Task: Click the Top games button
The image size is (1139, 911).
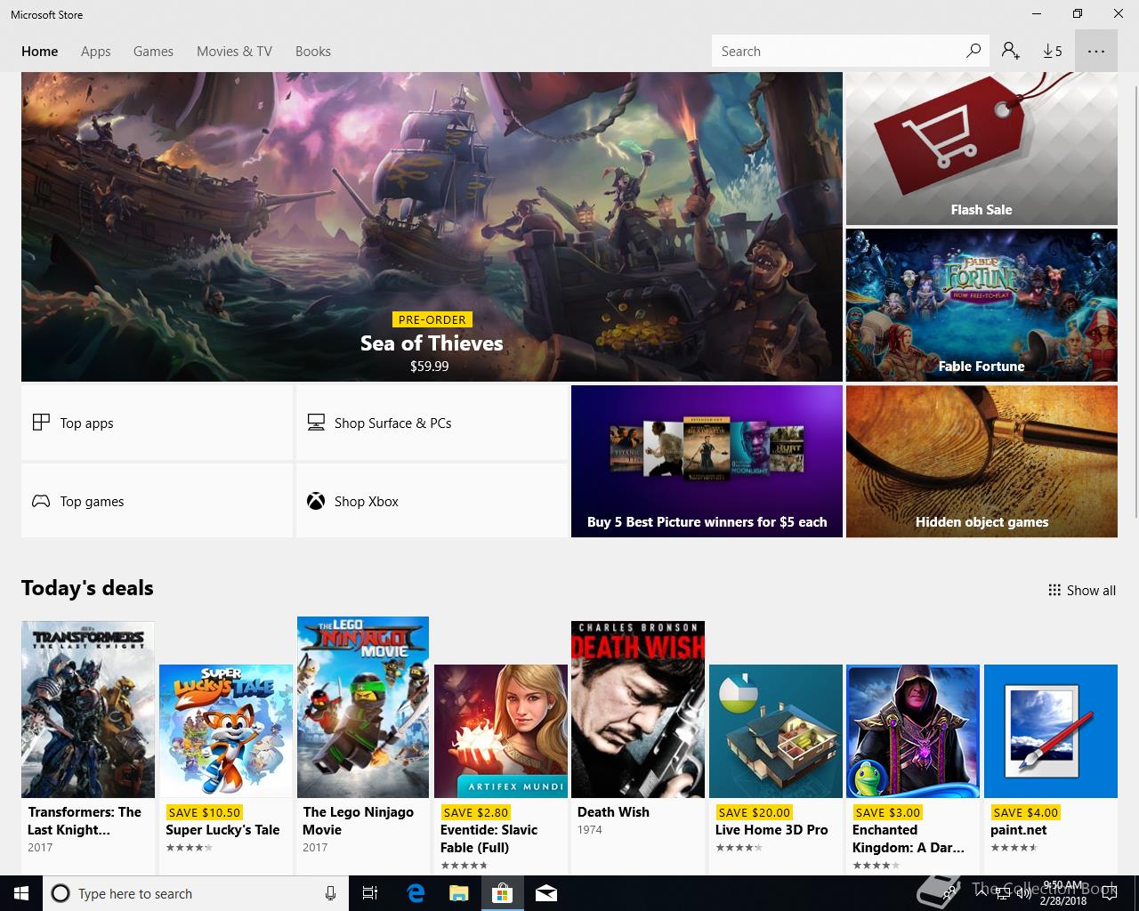Action: point(157,501)
